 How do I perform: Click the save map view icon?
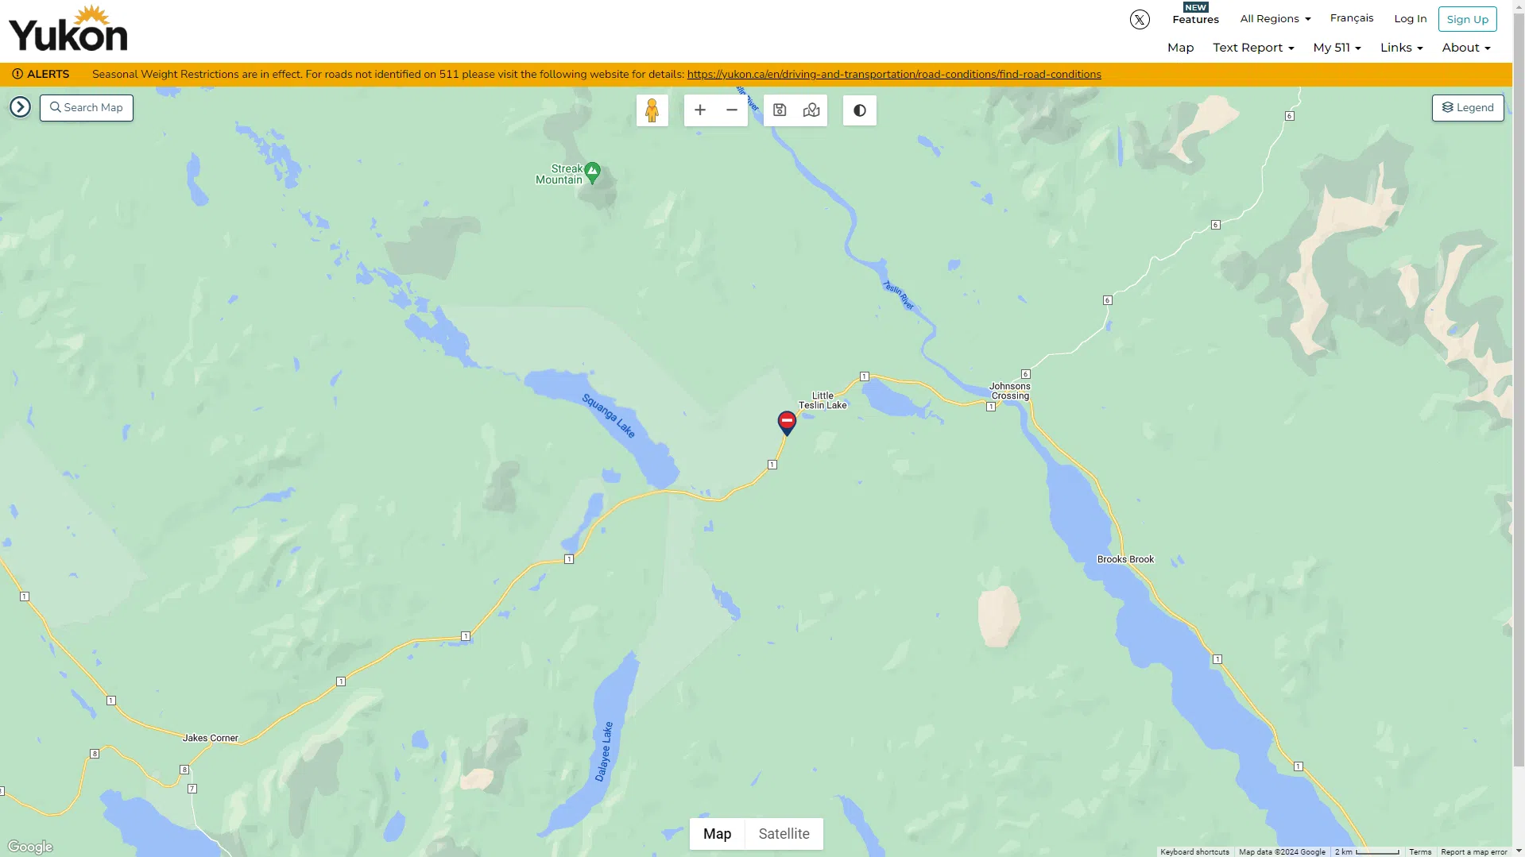[780, 110]
